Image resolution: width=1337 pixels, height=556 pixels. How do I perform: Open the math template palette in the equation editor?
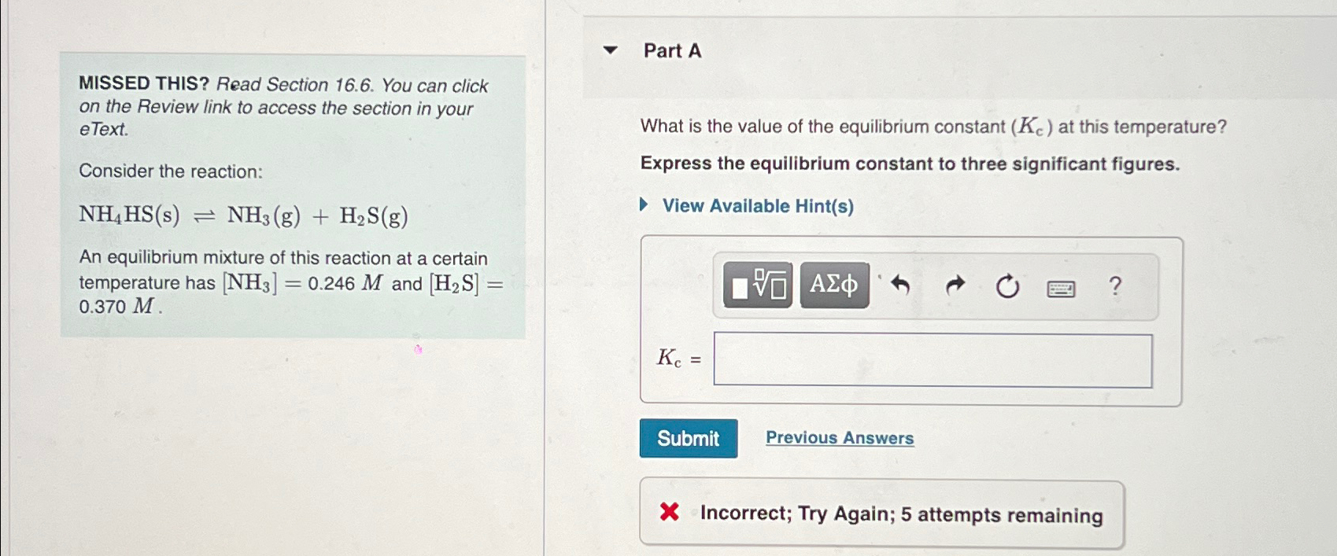[x=741, y=285]
